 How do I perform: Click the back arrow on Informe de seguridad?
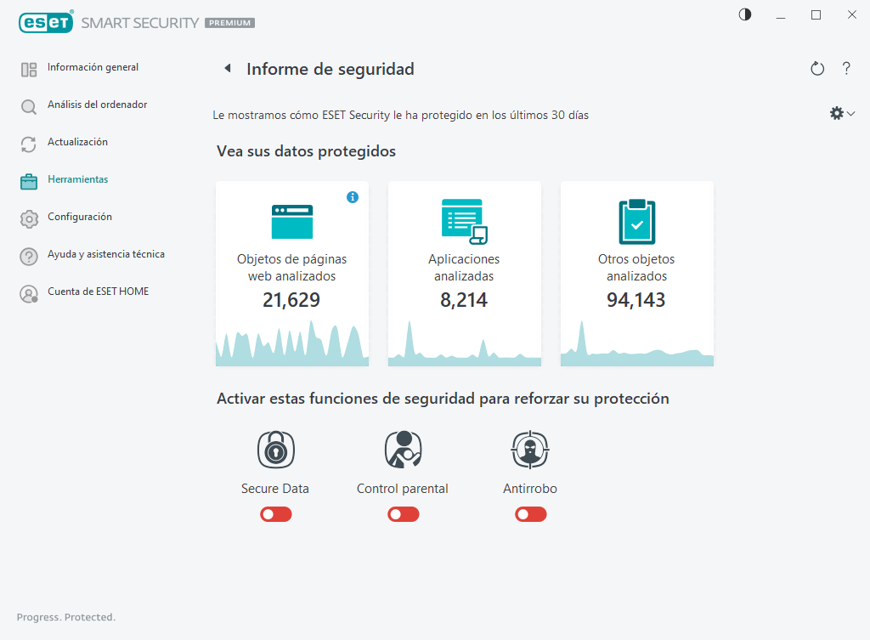coord(227,68)
